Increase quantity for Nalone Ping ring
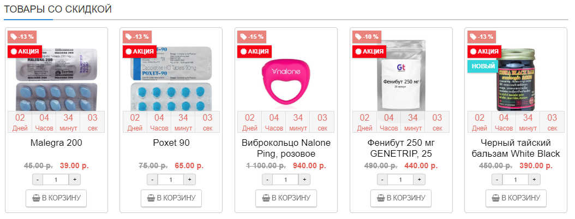 304,180
